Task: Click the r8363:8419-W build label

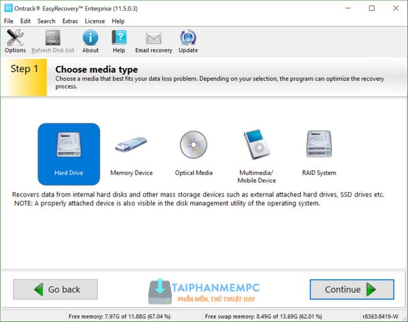Action: tap(380, 316)
